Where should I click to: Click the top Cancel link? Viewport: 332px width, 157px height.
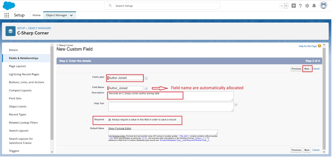tap(316, 69)
